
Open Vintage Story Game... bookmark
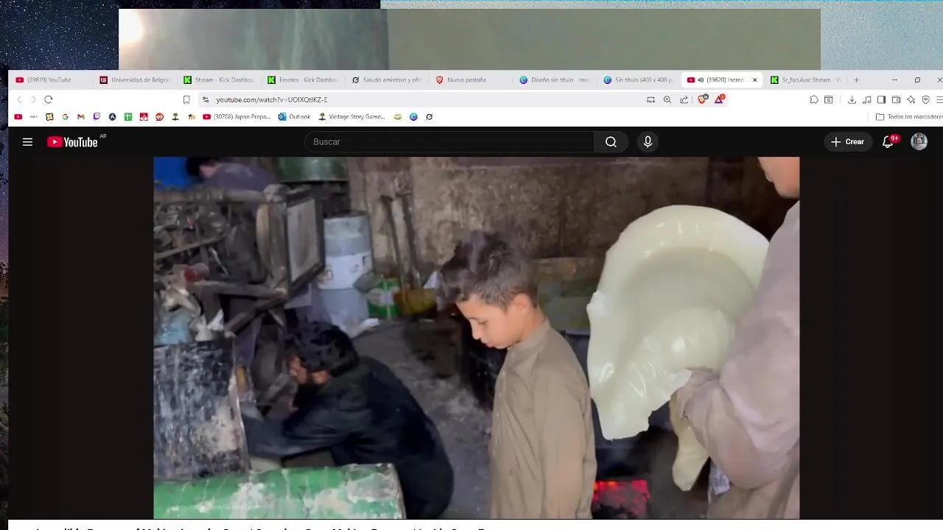[x=351, y=116]
